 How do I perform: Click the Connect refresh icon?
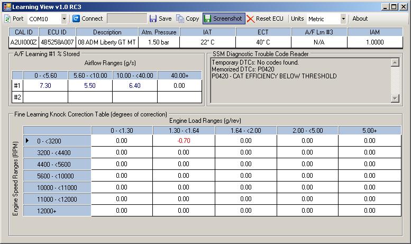tap(76, 19)
